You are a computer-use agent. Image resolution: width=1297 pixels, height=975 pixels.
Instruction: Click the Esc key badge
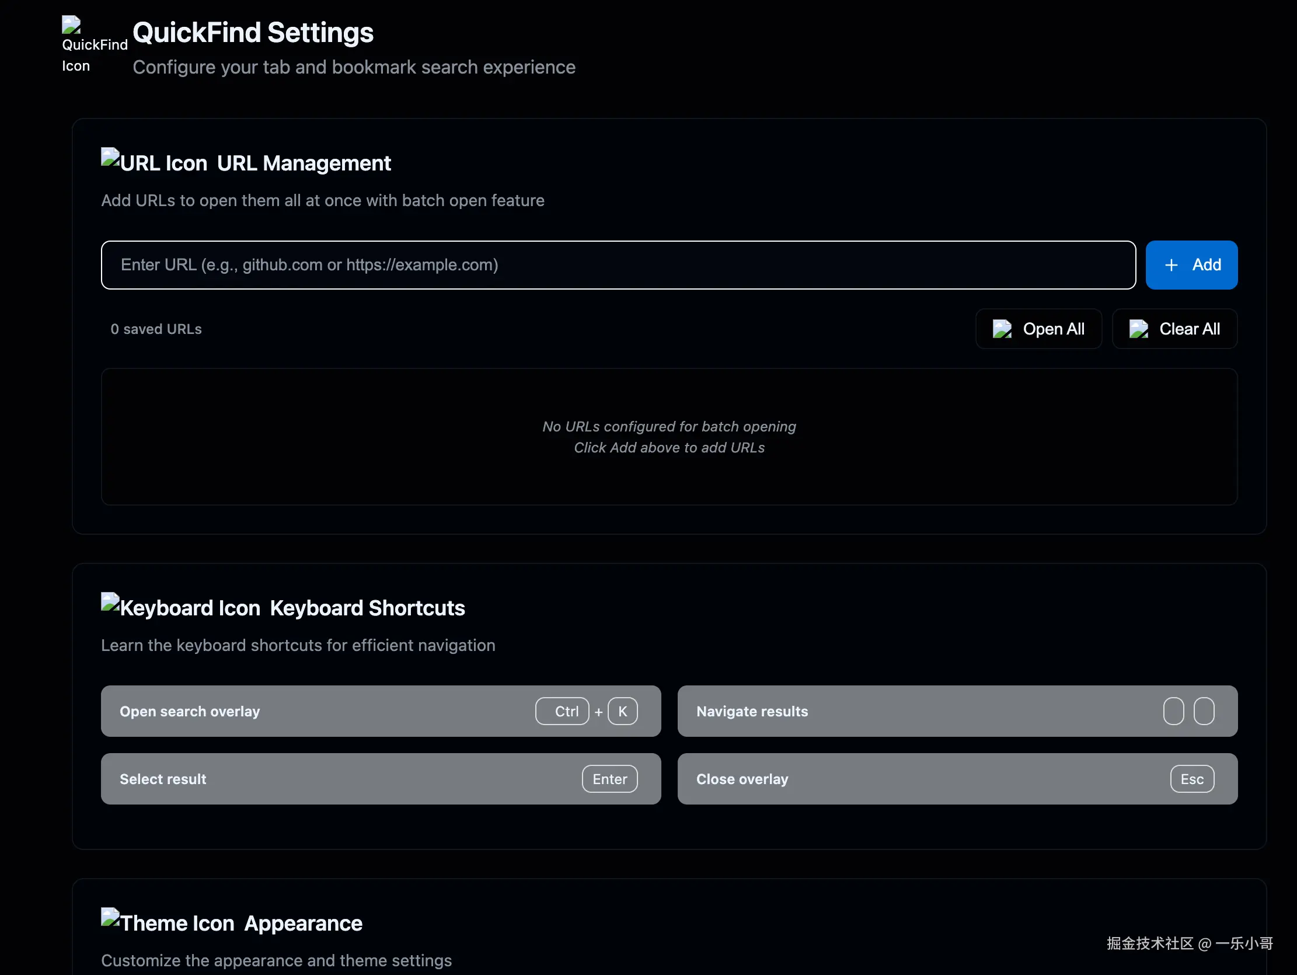[1191, 779]
